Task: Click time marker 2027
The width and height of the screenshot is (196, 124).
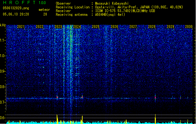Action: click(133, 27)
